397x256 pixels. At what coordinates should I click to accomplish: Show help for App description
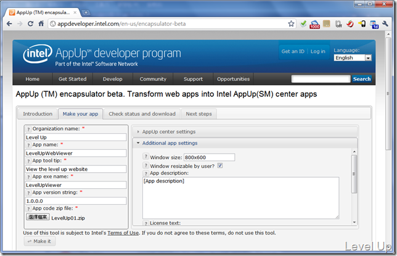146,173
